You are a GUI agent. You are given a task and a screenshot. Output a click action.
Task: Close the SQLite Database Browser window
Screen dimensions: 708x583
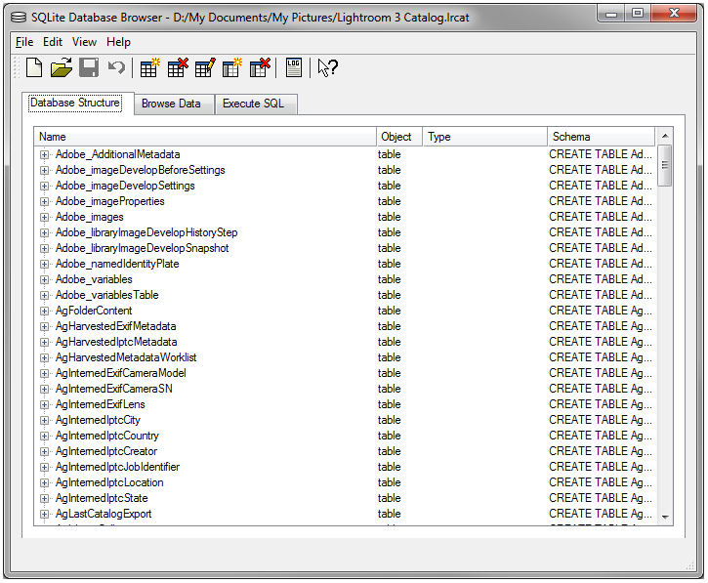tap(674, 14)
